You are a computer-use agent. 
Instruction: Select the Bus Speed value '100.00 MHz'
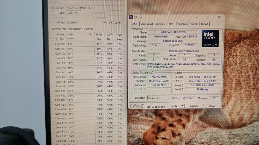[159, 85]
